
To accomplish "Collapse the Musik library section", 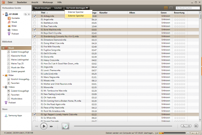I will (x=3, y=48).
